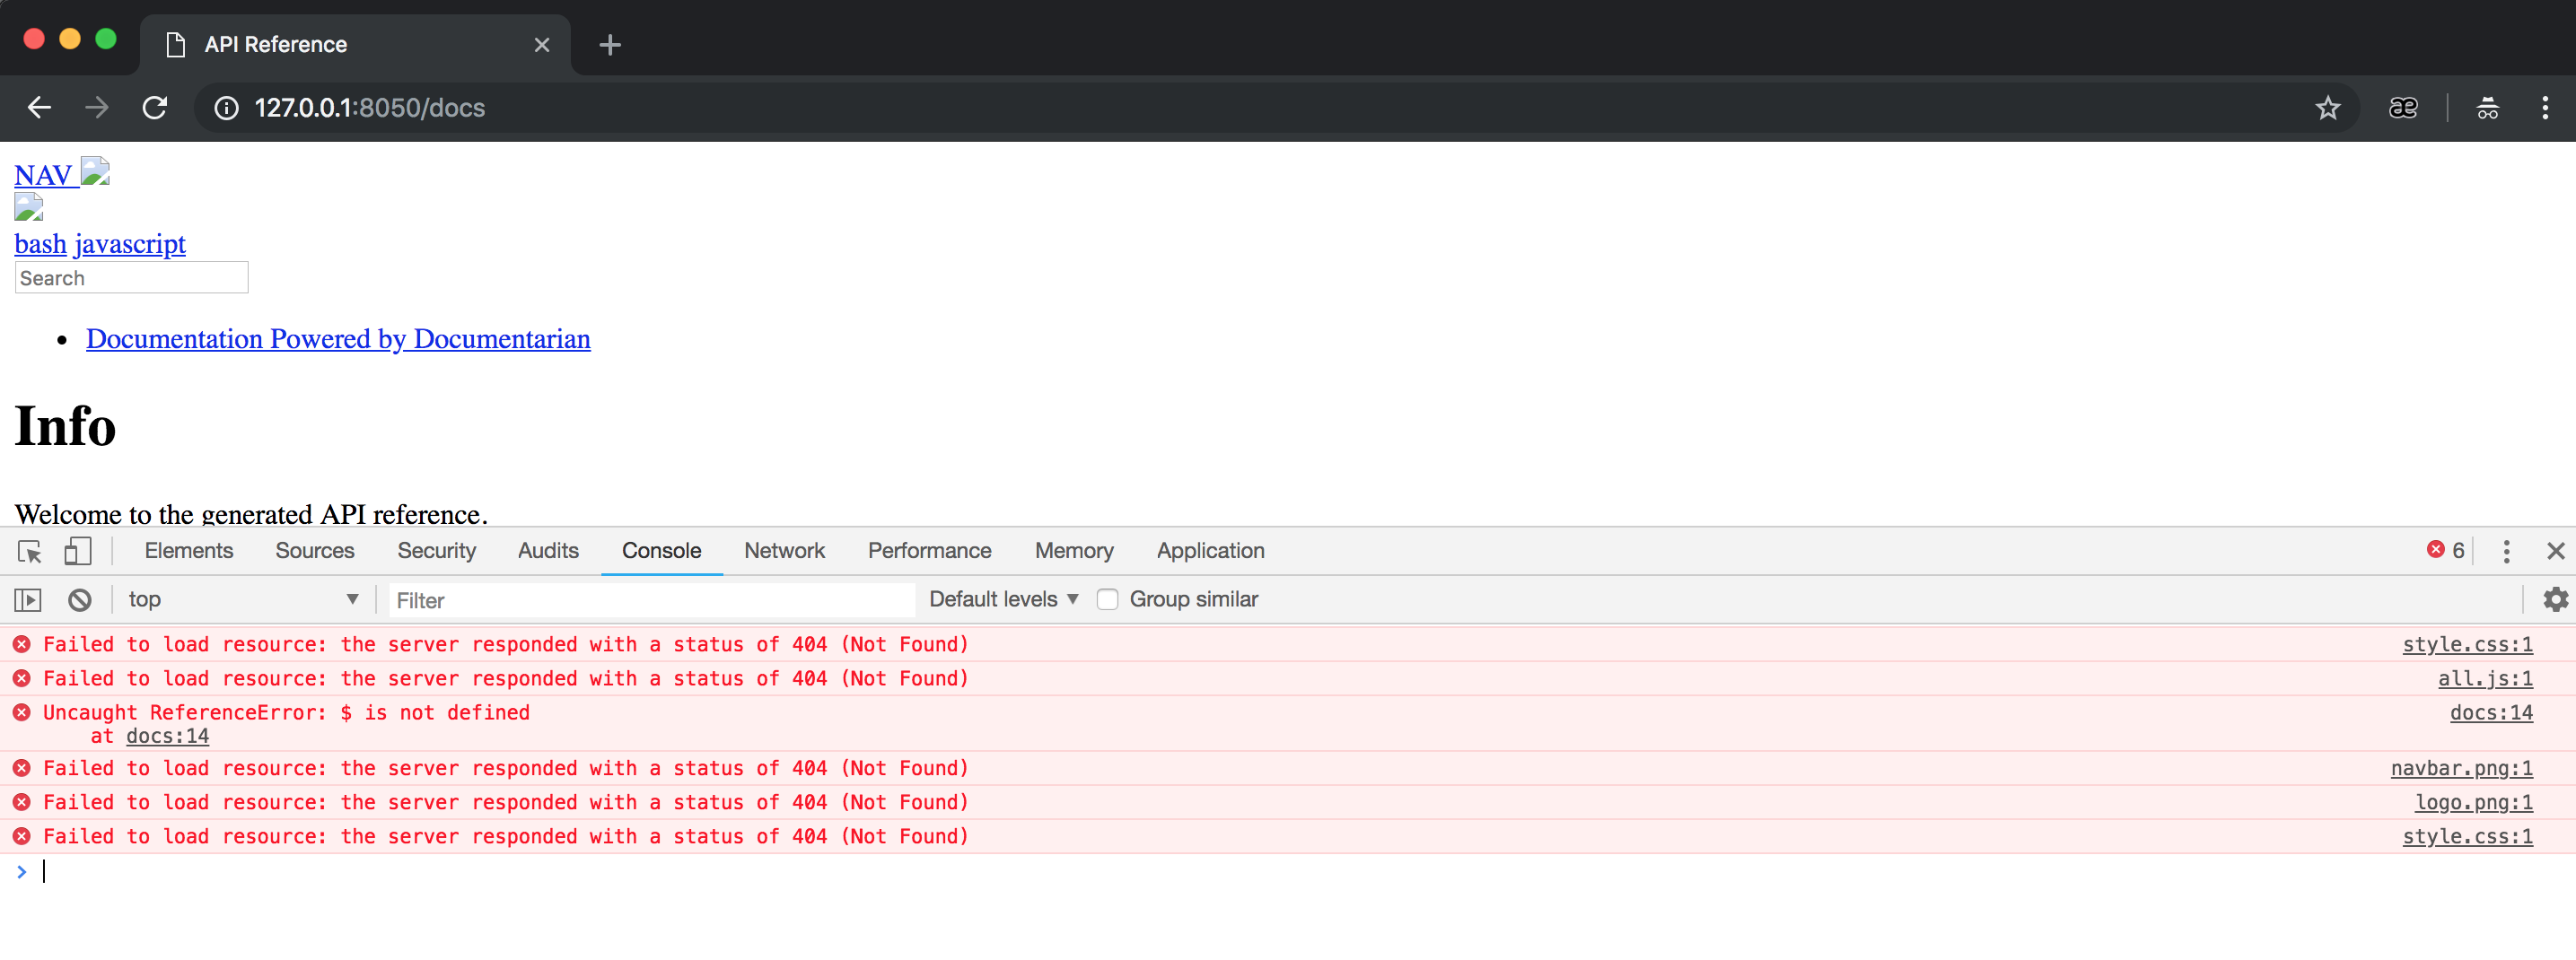Close the DevTools panel
This screenshot has height=960, width=2576.
tap(2555, 551)
